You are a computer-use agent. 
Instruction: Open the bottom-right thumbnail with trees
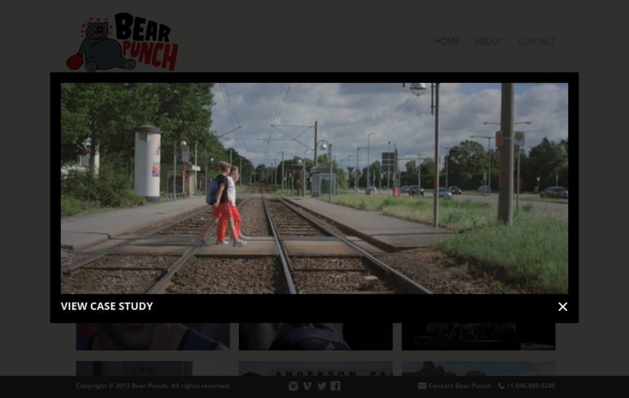[x=478, y=369]
